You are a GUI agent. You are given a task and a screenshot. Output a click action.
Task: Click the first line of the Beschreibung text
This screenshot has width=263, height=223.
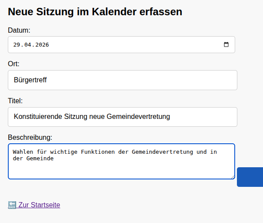tap(115, 152)
